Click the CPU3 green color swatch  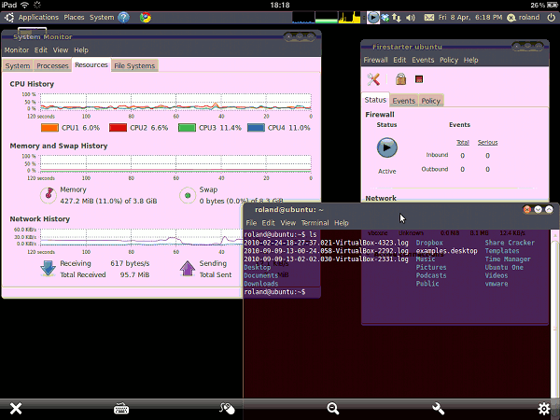tap(187, 128)
